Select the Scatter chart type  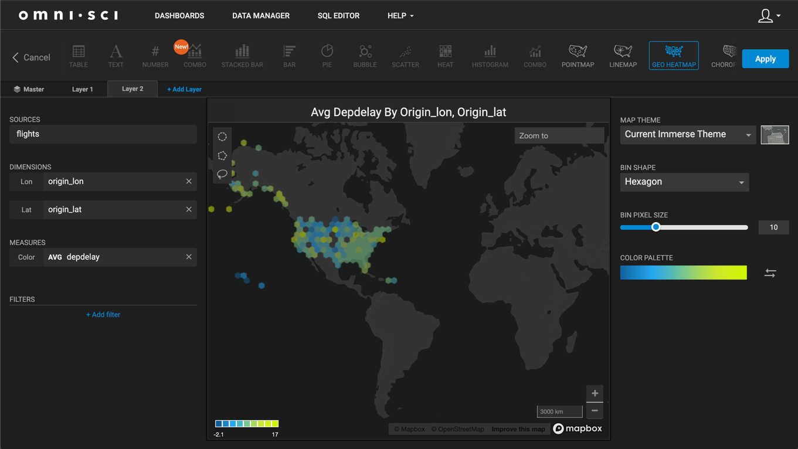tap(405, 56)
